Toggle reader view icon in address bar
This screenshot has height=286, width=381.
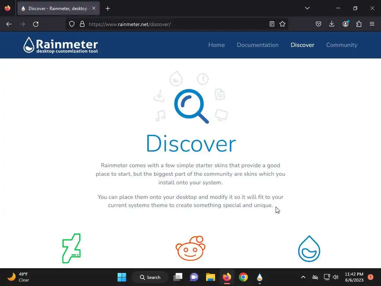tap(272, 24)
